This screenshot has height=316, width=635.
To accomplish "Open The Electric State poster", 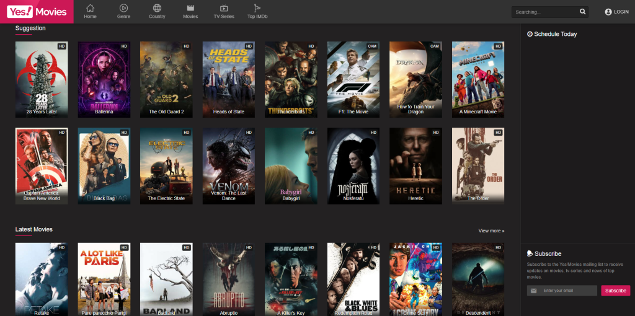I will 166,166.
